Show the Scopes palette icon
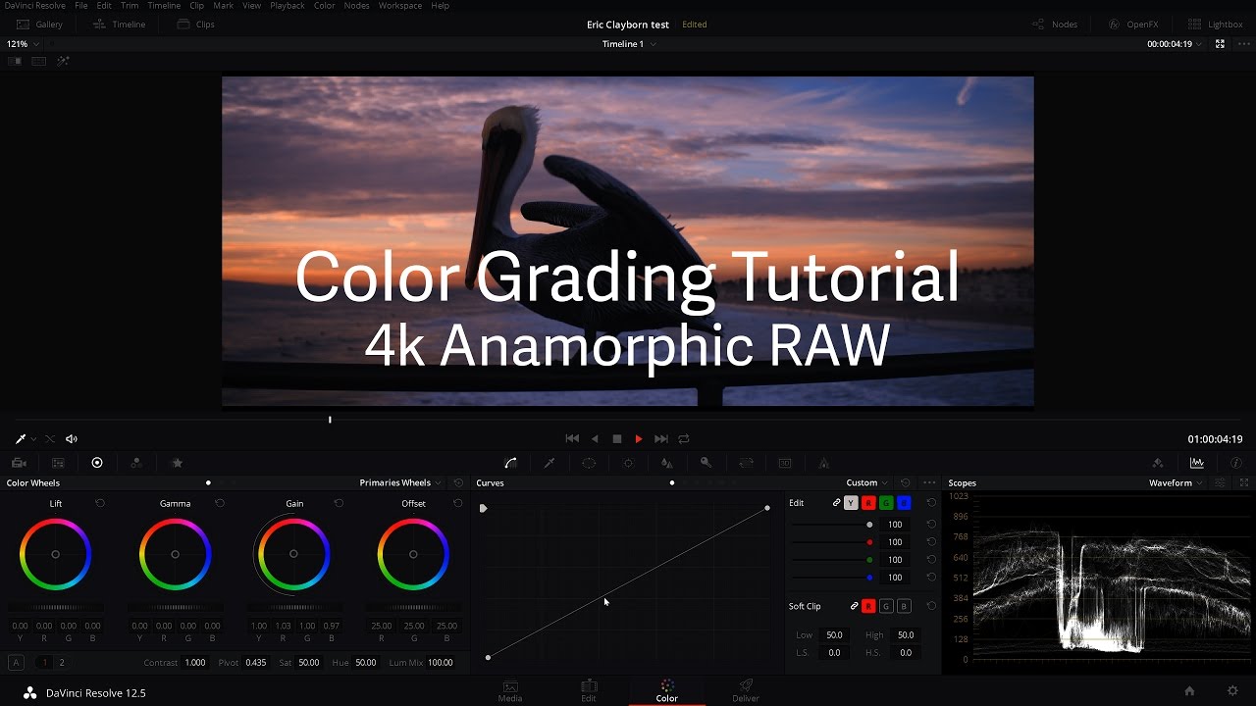 click(x=1197, y=463)
